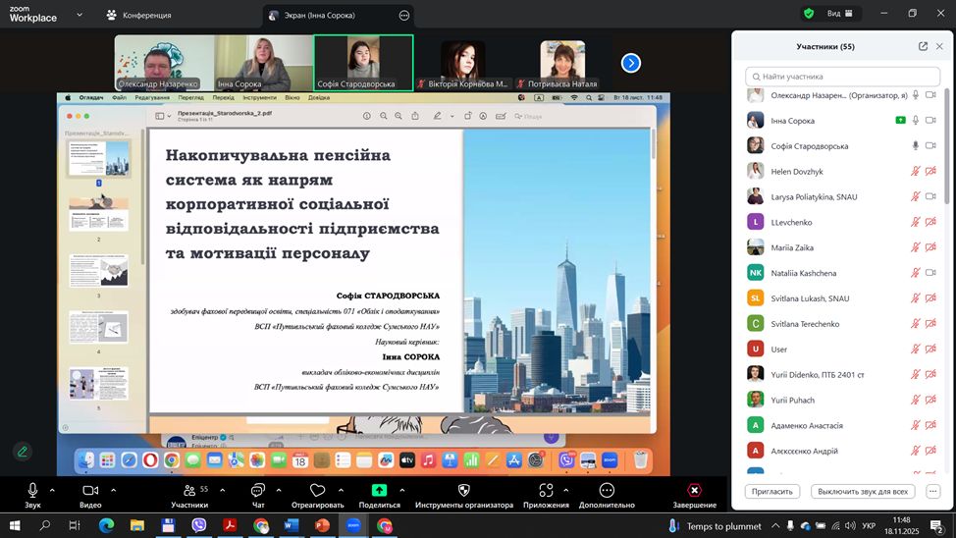
Task: Open the View dropdown at top right
Action: (x=839, y=14)
